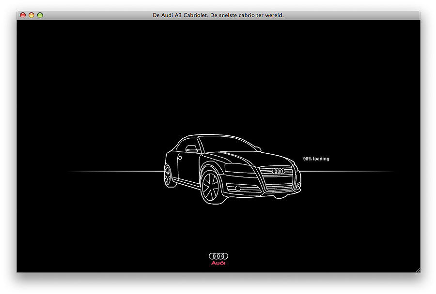Click the "96% loading" text
This screenshot has width=436, height=294.
coord(316,159)
